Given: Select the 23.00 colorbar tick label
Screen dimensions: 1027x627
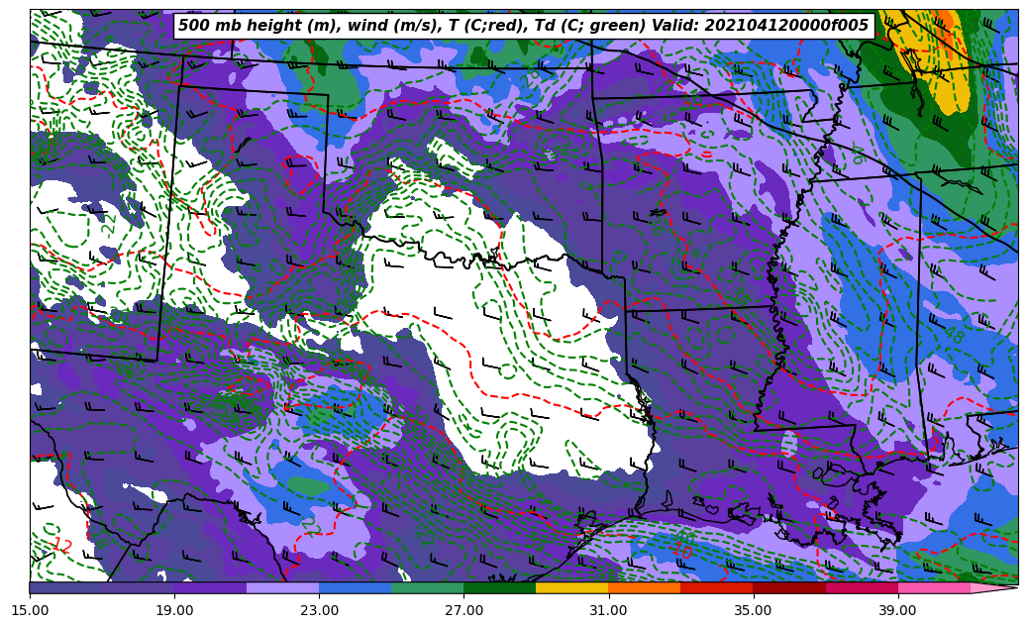Looking at the screenshot, I should click(x=319, y=610).
